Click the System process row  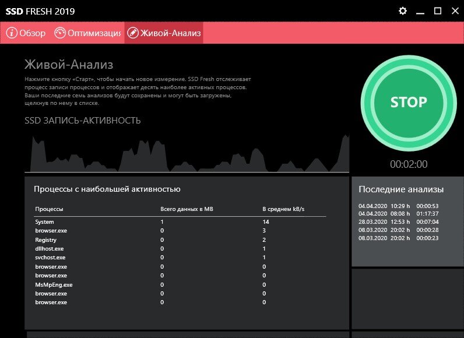coord(180,222)
